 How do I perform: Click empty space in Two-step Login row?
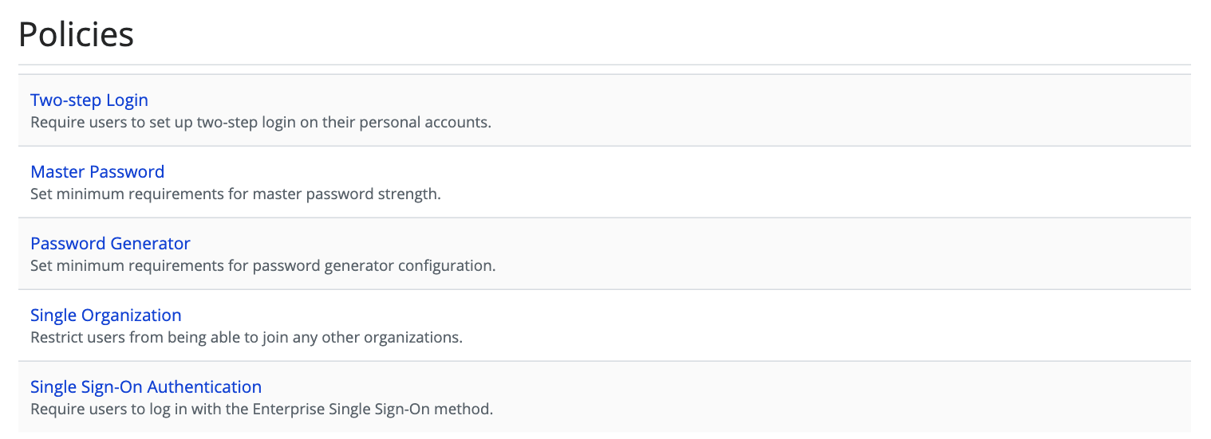click(798, 111)
